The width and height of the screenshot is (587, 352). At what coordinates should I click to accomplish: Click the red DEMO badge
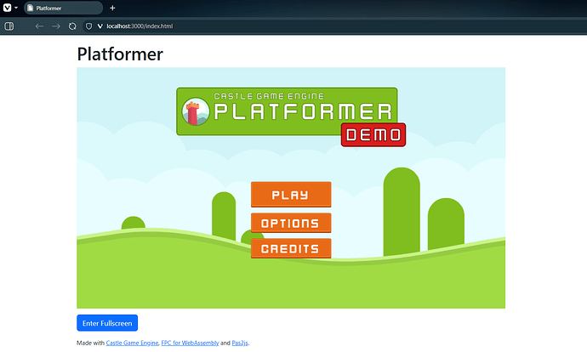[373, 134]
